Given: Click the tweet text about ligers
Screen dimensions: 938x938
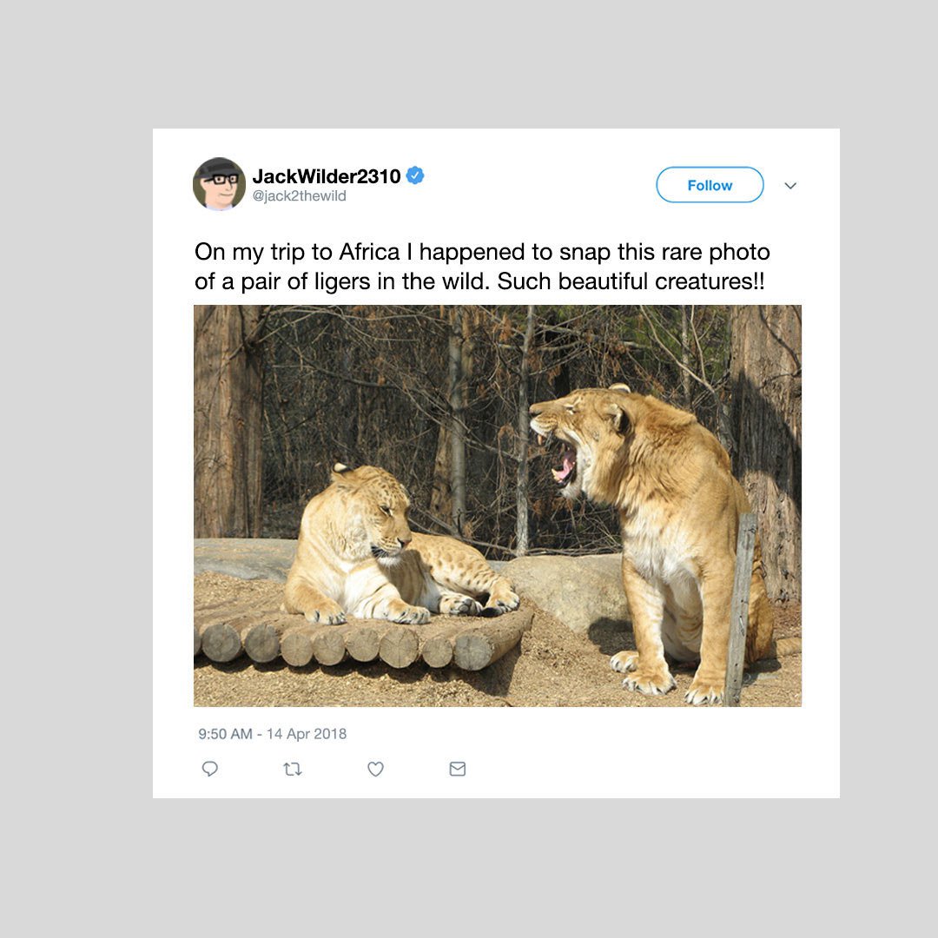Looking at the screenshot, I should pos(482,267).
